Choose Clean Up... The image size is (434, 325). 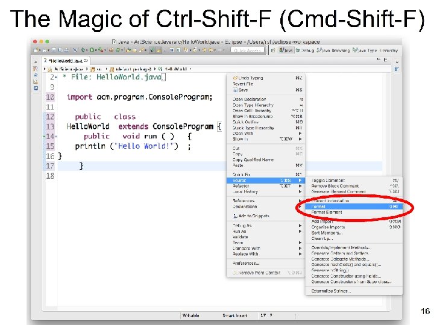[354, 238]
